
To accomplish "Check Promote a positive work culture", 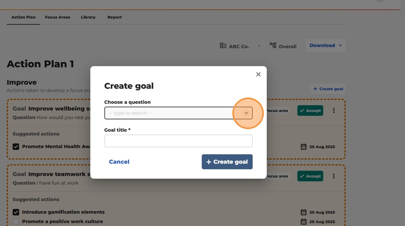I will tap(16, 222).
